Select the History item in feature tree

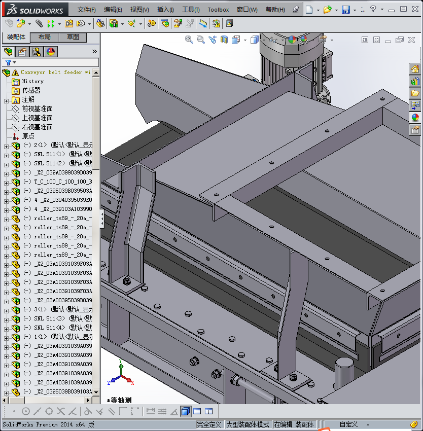[32, 81]
